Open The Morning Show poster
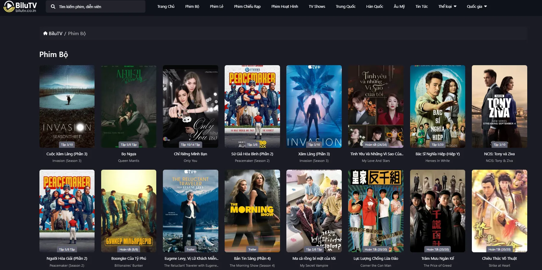The height and width of the screenshot is (270, 542). click(252, 210)
